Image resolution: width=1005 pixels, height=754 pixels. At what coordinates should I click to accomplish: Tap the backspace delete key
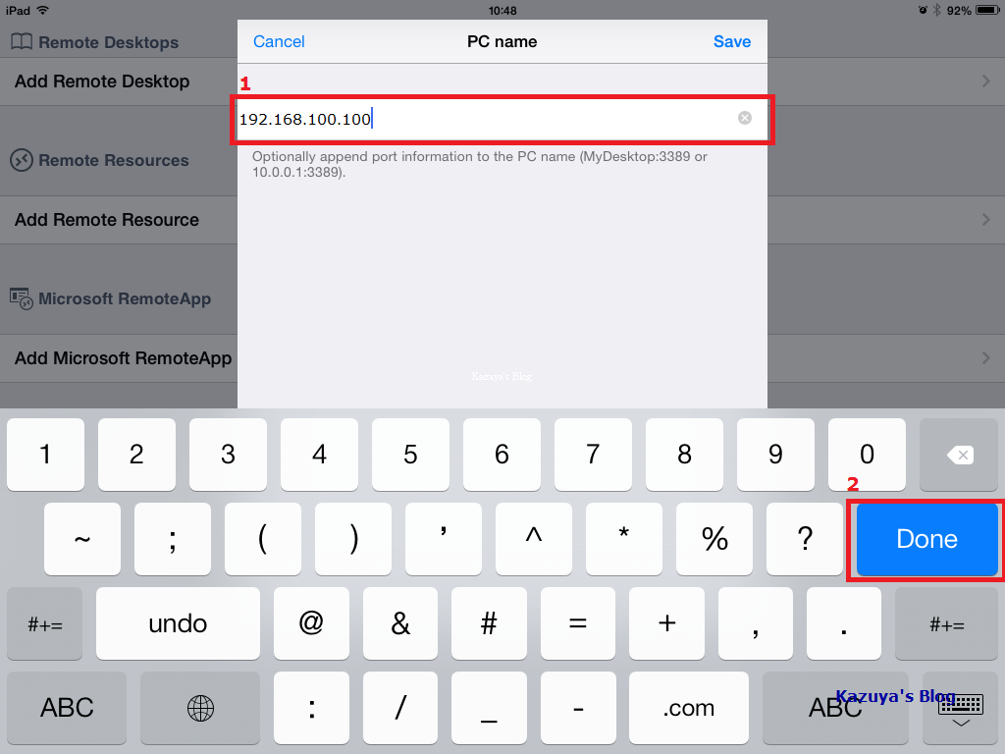(959, 455)
